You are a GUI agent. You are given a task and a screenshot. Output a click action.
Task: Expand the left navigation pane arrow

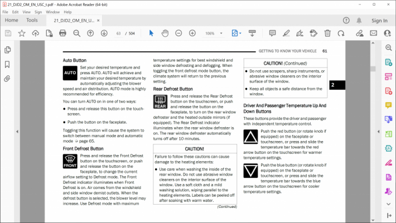click(17, 132)
